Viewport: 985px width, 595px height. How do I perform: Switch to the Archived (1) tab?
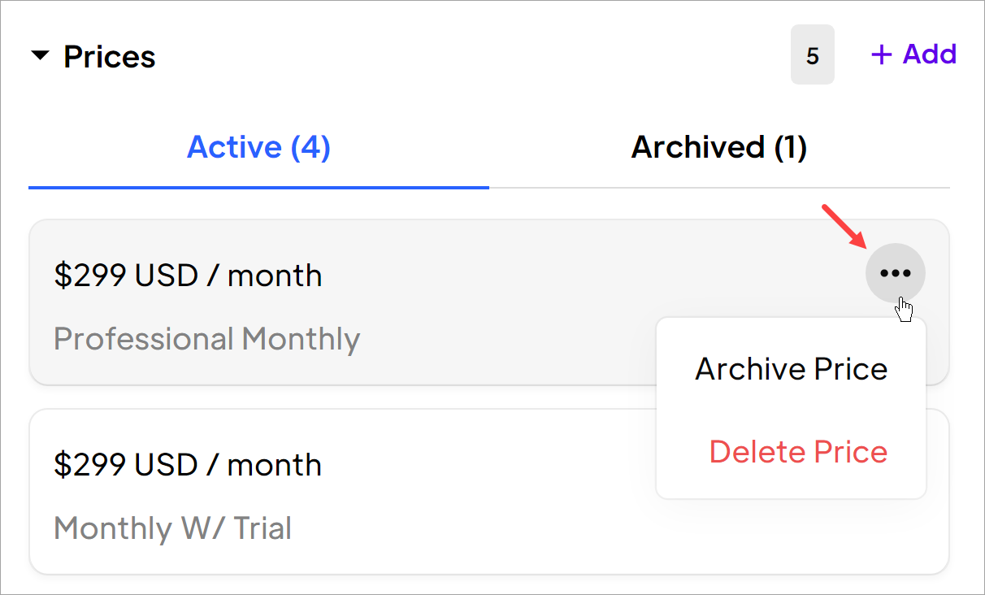[x=719, y=147]
